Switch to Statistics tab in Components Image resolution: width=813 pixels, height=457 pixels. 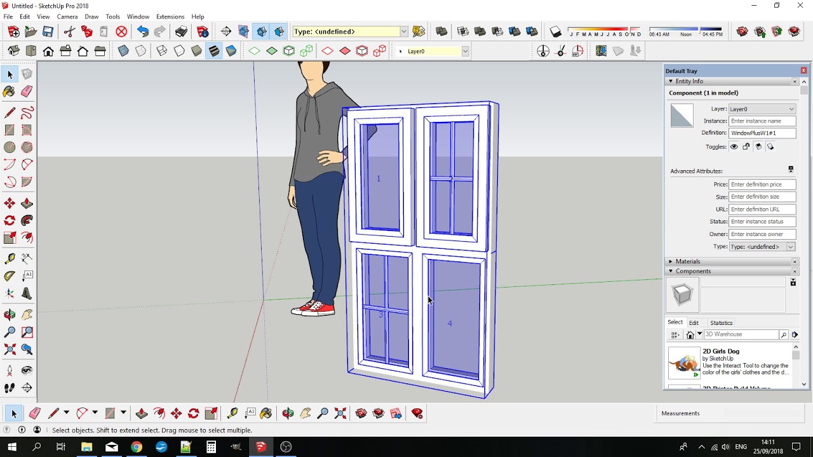click(721, 322)
